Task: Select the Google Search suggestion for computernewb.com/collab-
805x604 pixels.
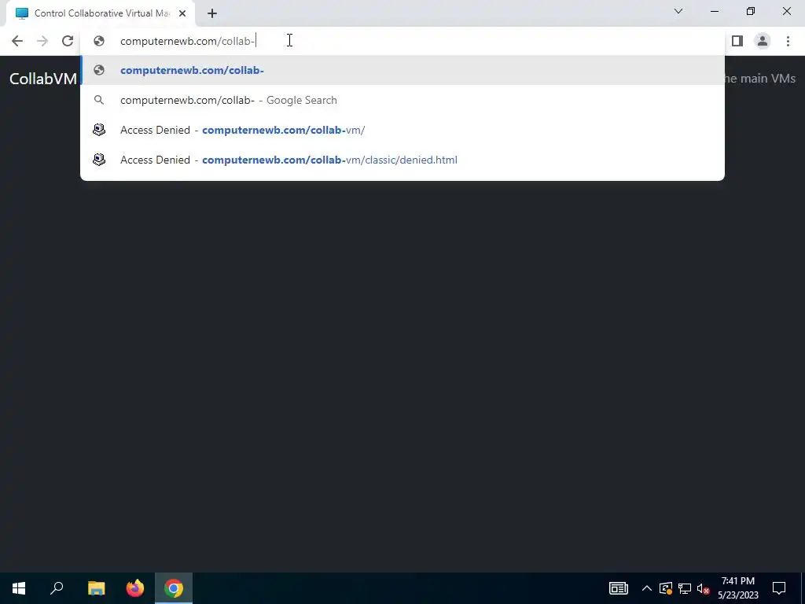Action: pyautogui.click(x=403, y=100)
